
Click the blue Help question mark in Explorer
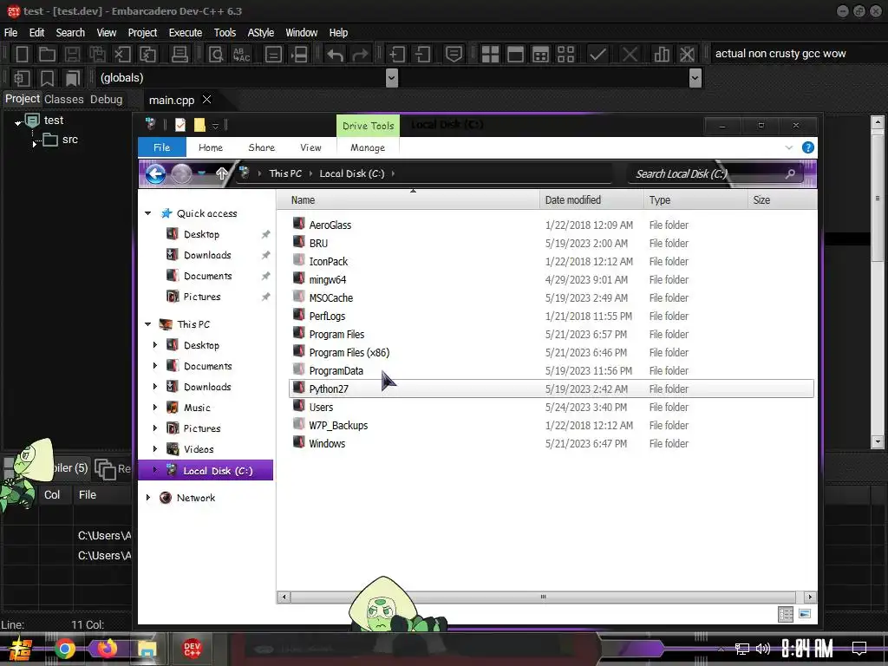pos(808,147)
